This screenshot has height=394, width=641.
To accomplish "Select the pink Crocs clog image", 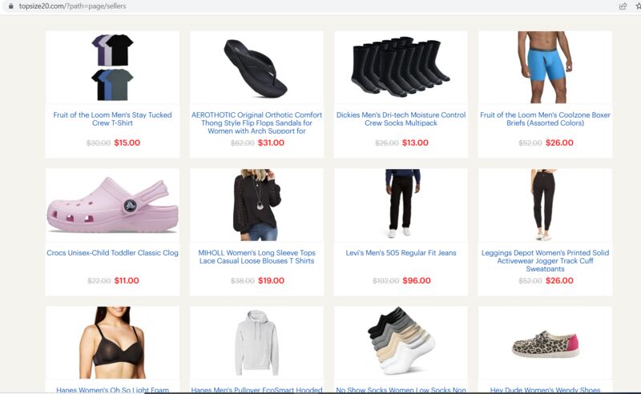I will [112, 204].
